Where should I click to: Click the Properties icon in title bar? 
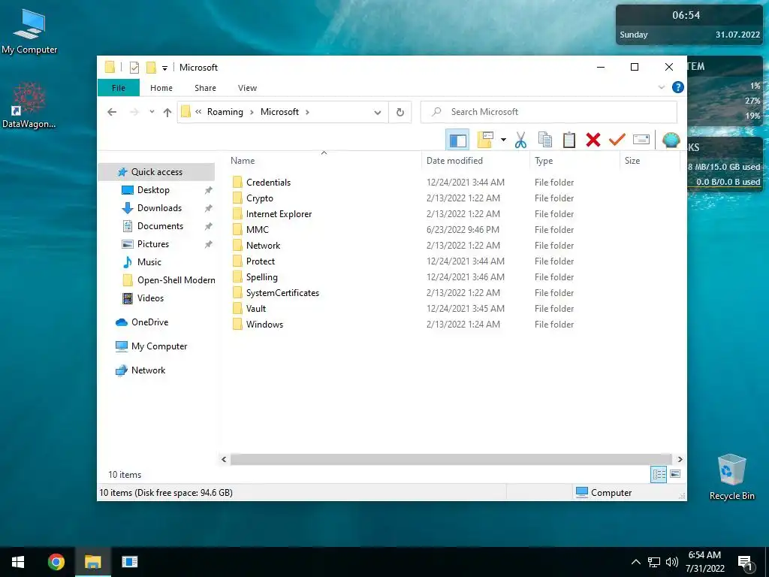(x=134, y=67)
